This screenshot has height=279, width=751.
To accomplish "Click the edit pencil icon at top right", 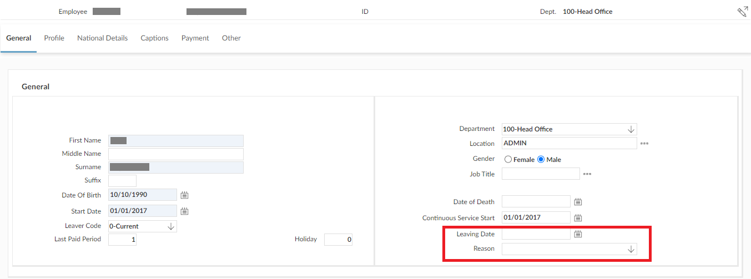I will coord(742,12).
